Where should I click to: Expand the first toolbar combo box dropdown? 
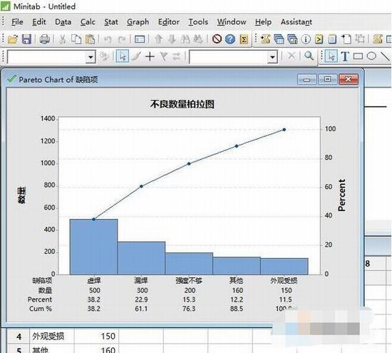(x=91, y=57)
